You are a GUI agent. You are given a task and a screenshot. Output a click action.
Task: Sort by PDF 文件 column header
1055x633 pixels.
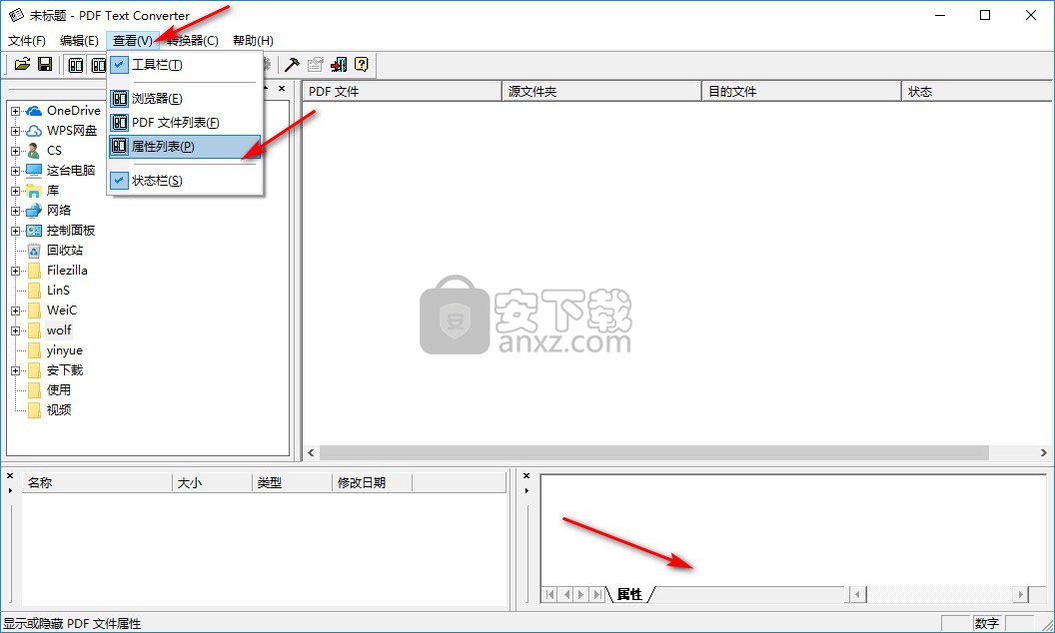pyautogui.click(x=403, y=92)
